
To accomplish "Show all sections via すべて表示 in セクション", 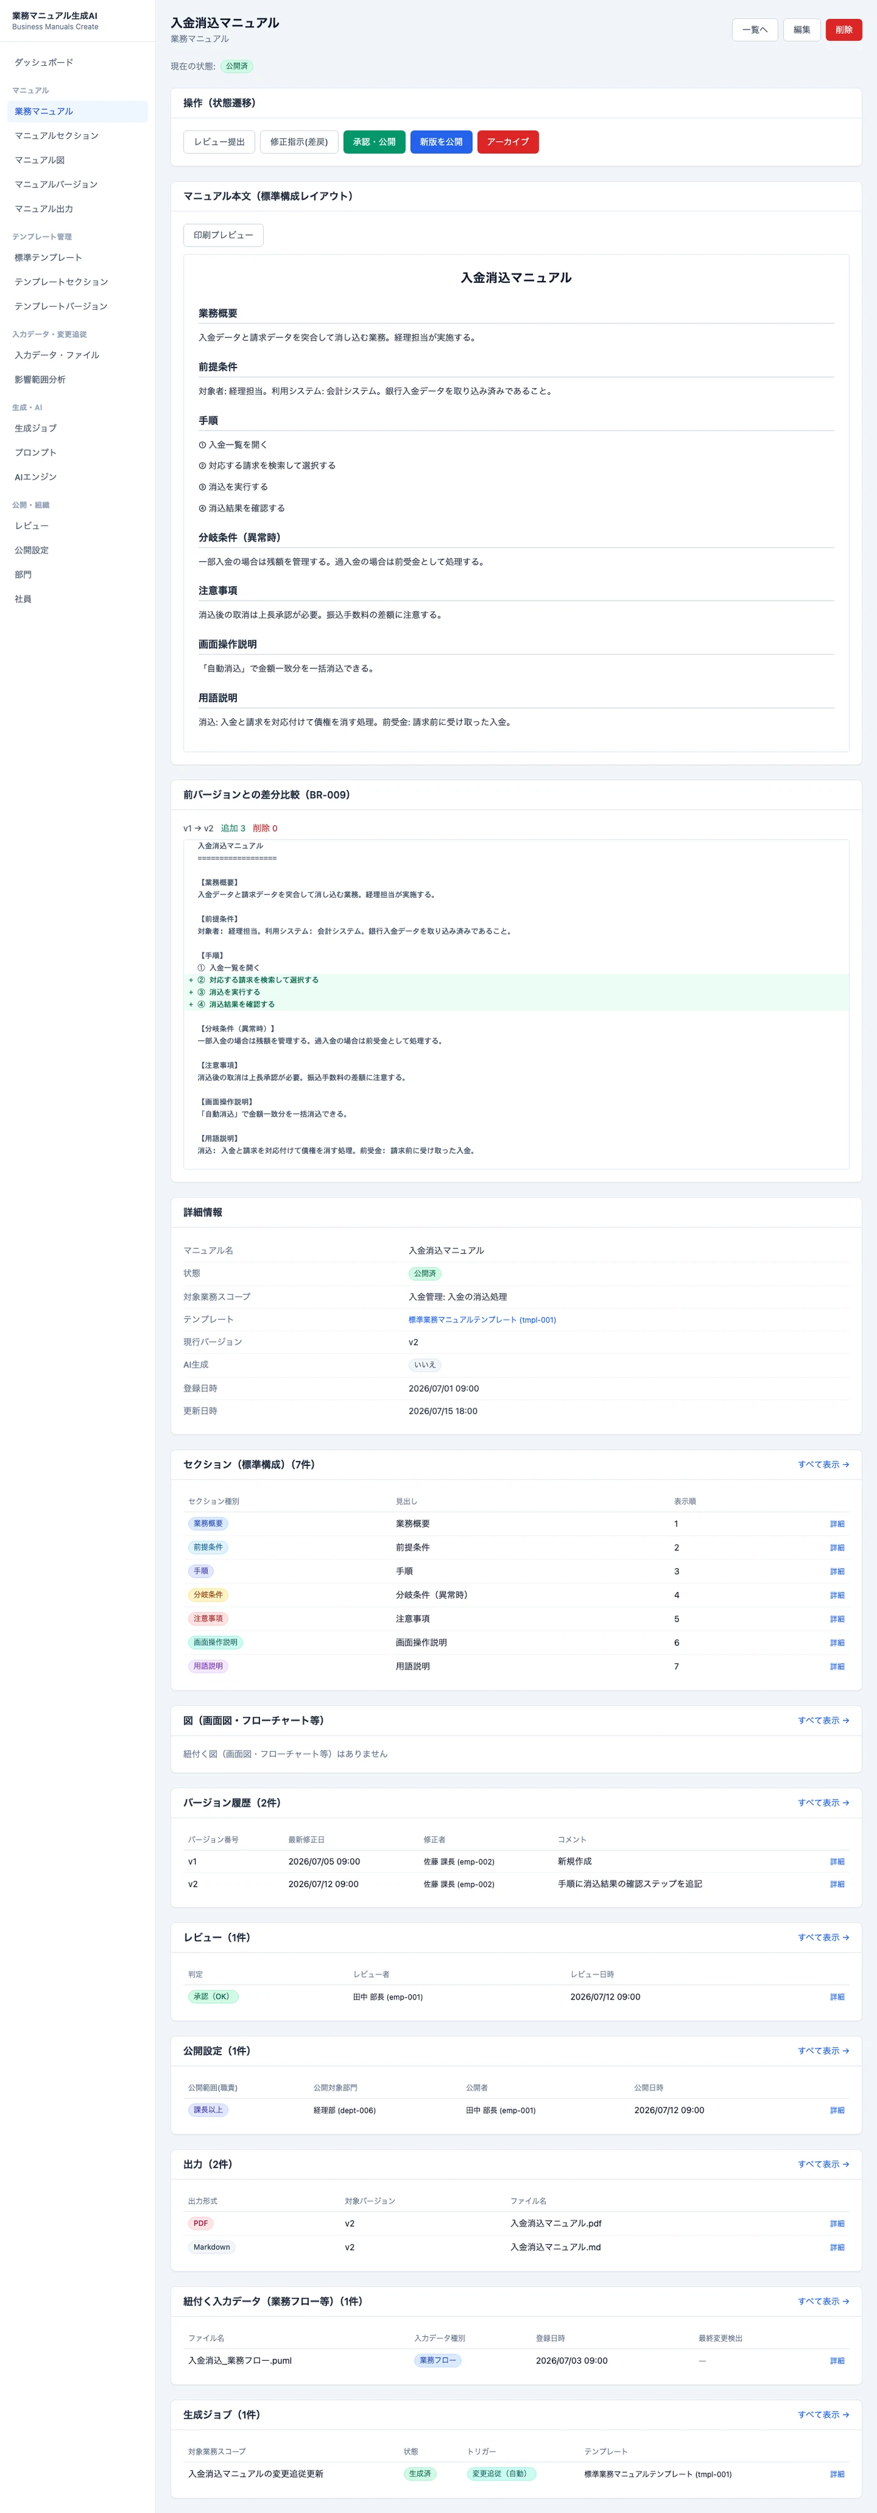I will tap(823, 1464).
